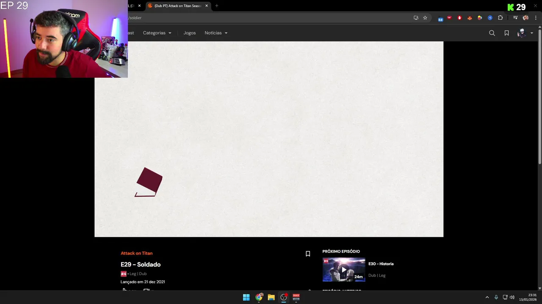Open the volume tray icon
542x304 pixels.
click(x=512, y=297)
